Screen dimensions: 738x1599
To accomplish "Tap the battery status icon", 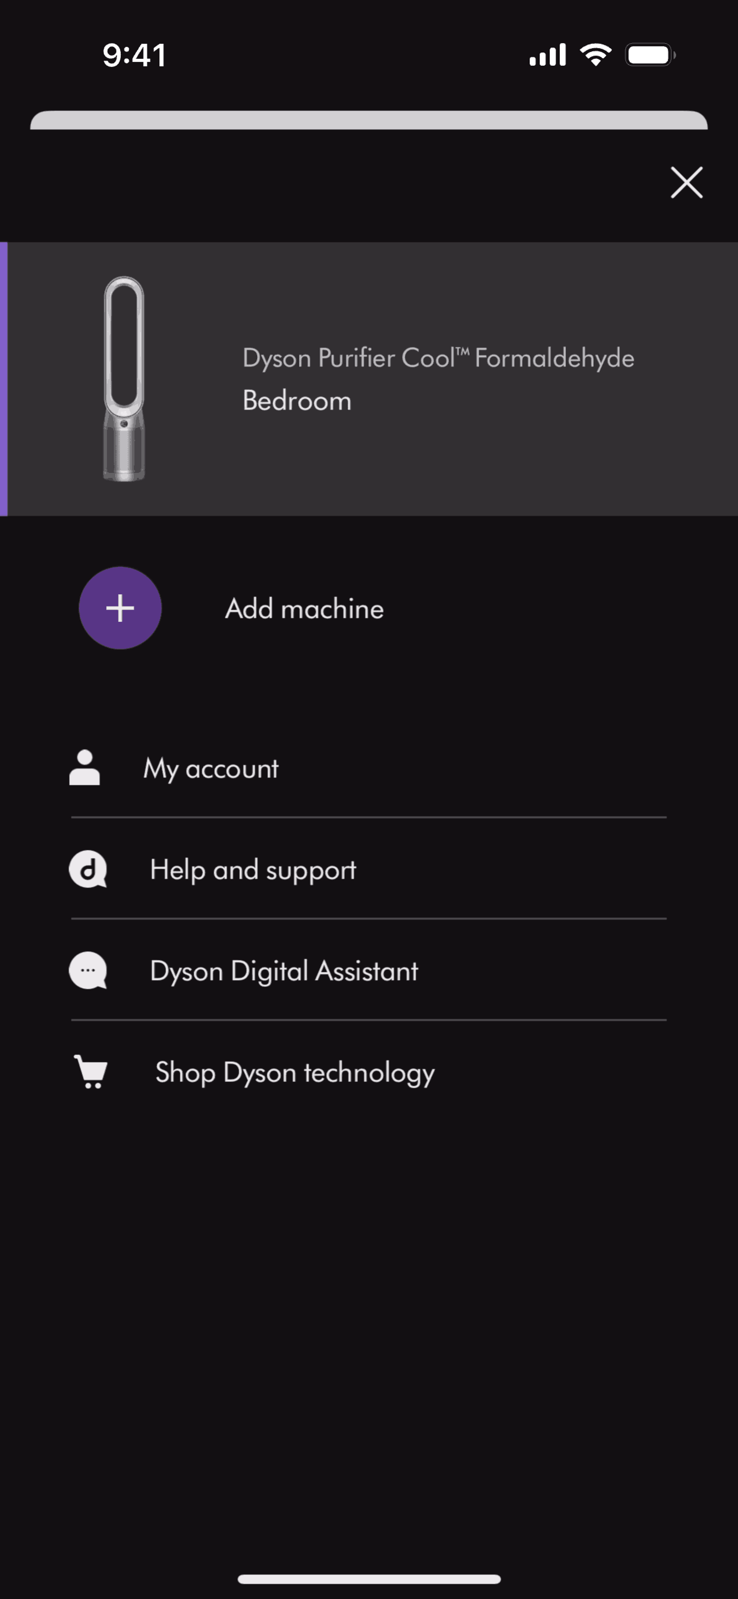I will tap(650, 55).
